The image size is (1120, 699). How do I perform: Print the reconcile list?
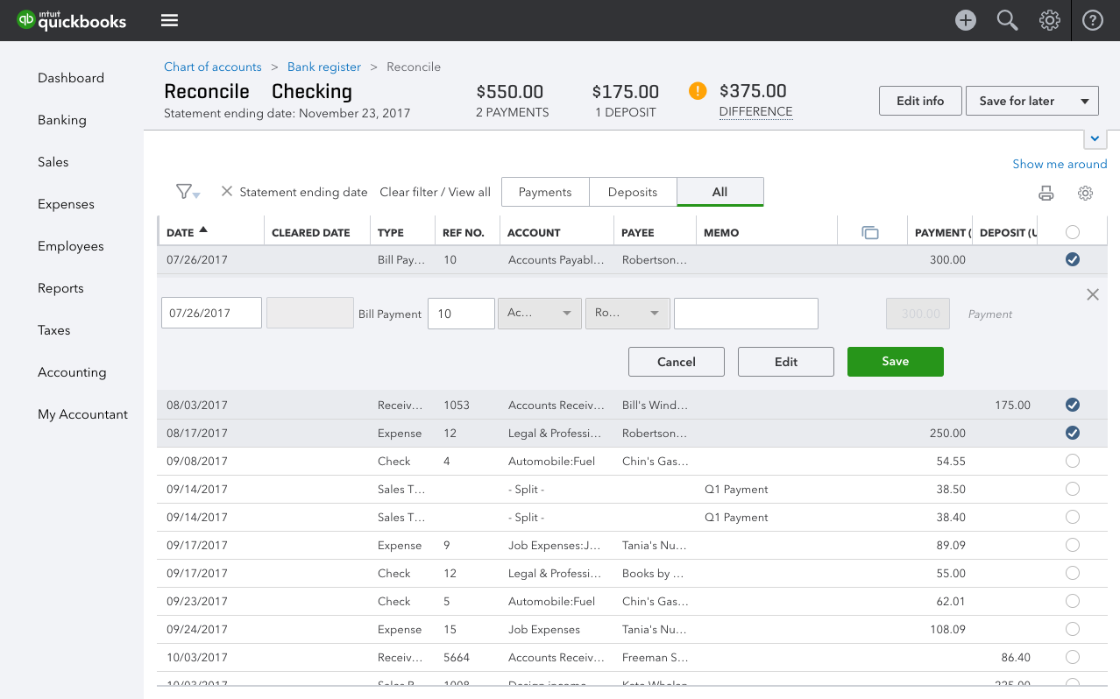(1046, 194)
